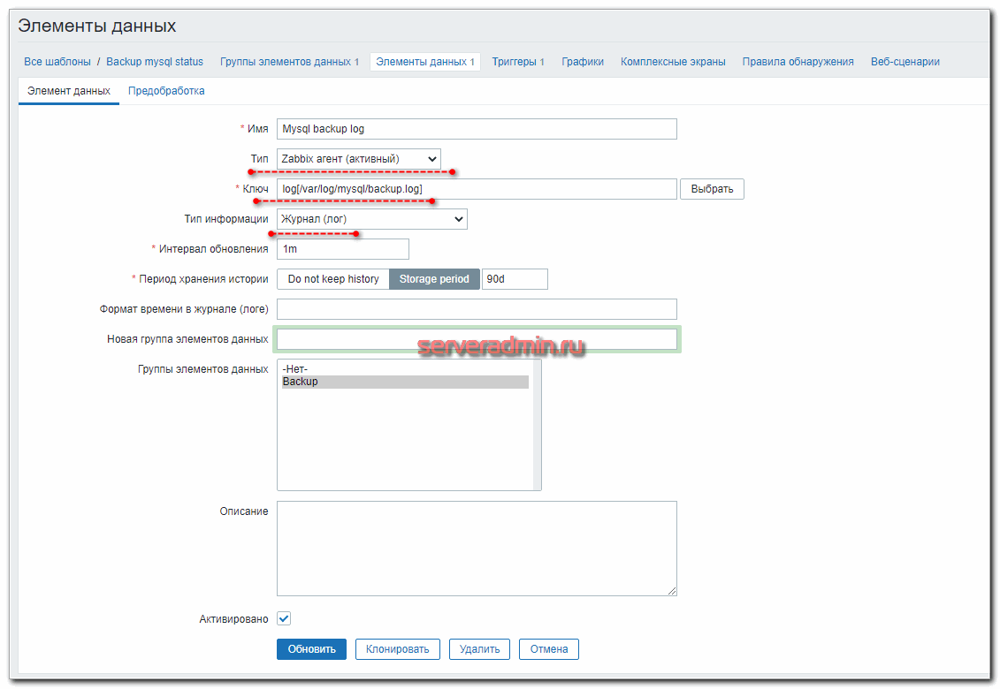Focus the Описание text area

(477, 548)
